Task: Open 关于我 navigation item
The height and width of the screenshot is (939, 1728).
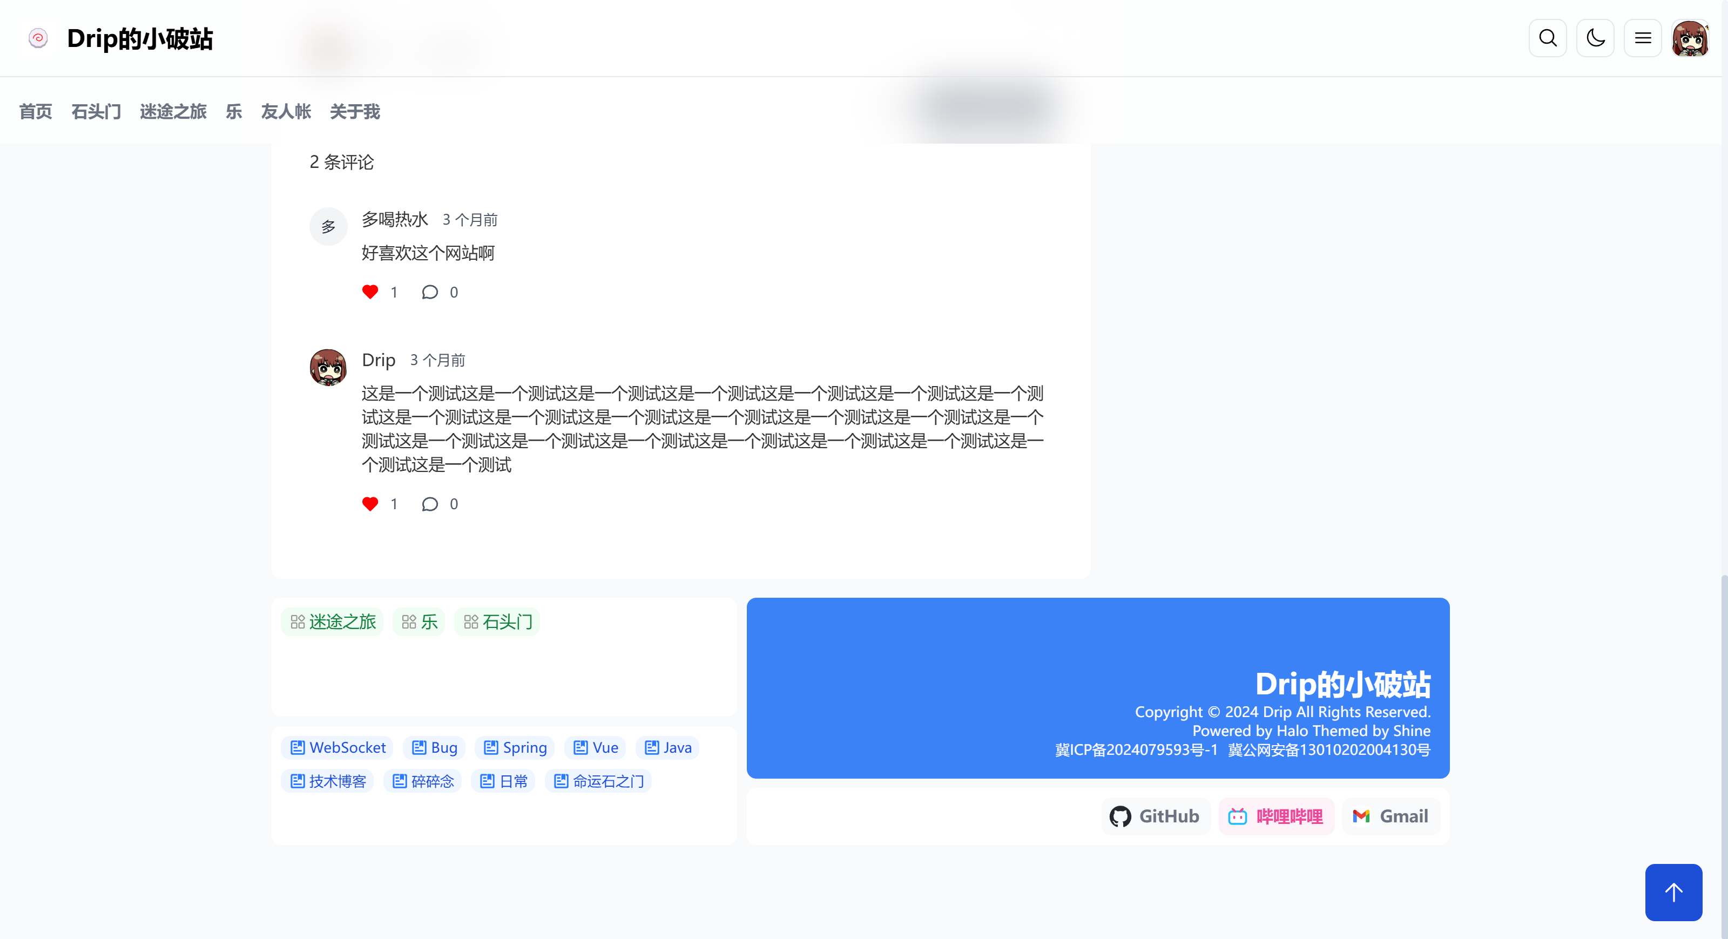Action: pos(355,111)
